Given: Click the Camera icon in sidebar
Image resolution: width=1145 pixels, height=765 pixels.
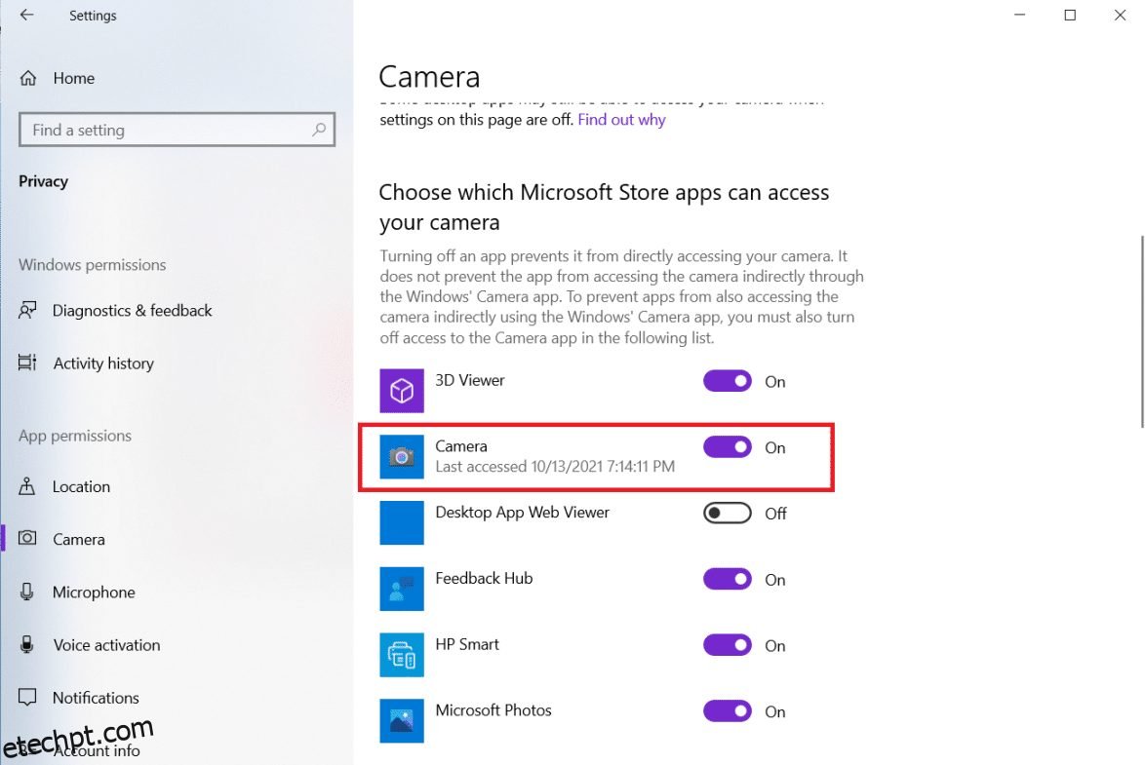Looking at the screenshot, I should point(27,539).
